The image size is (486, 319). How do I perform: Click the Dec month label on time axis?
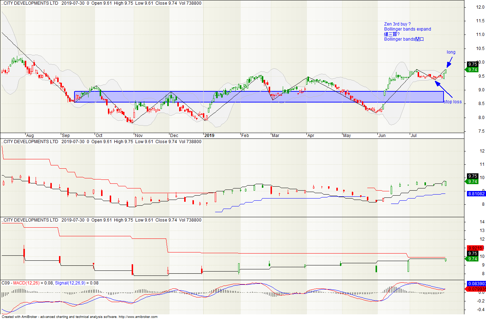click(x=174, y=136)
